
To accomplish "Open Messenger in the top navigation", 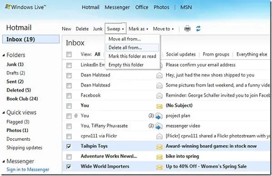I will [x=117, y=7].
